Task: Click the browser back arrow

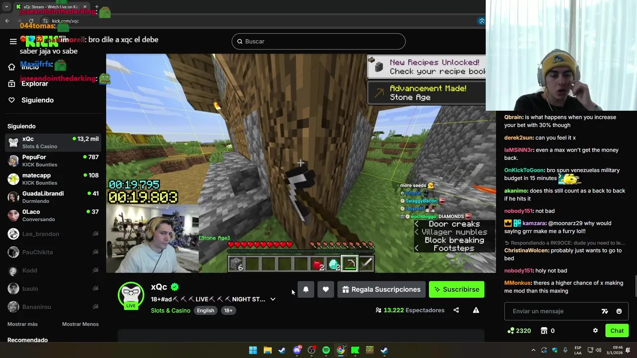Action: 7,21
